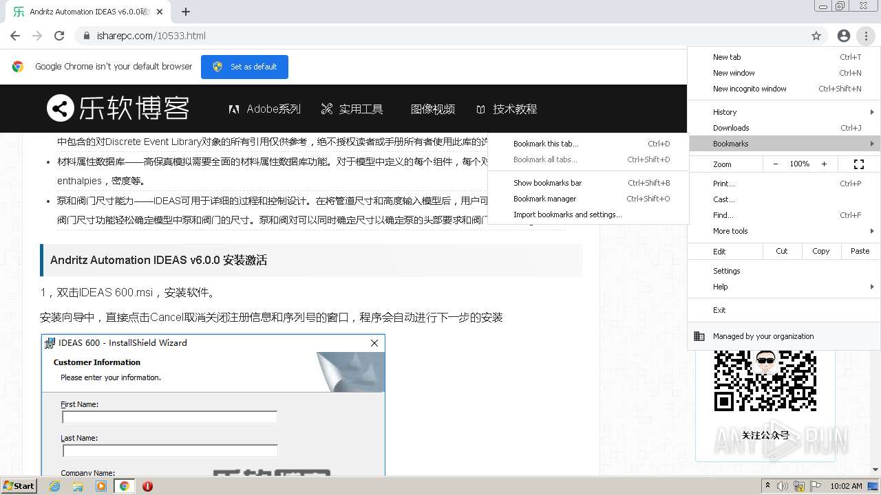The image size is (881, 495).
Task: Click the First Name field in image
Action: click(x=169, y=417)
